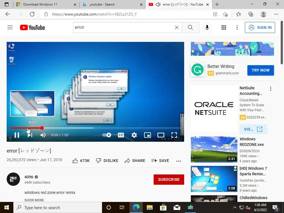Open Task View on the taskbar
The height and width of the screenshot is (213, 284).
[122, 207]
